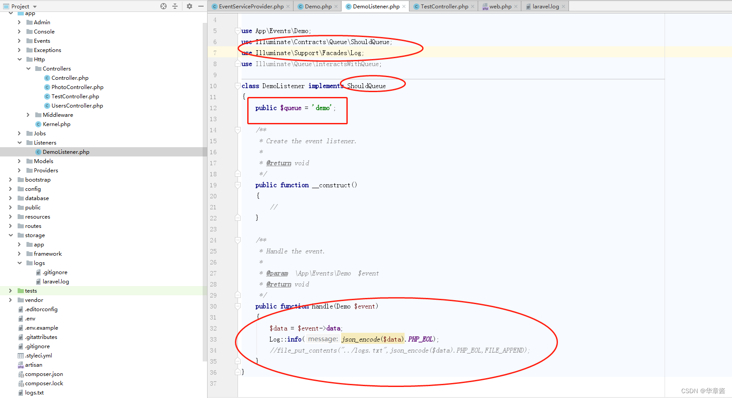The image size is (732, 398).
Task: Click the crosshair locate-file icon in Project toolbar
Action: click(x=163, y=6)
